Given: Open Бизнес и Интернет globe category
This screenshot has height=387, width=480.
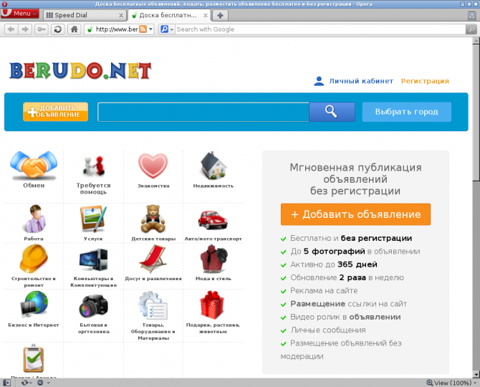Looking at the screenshot, I should pyautogui.click(x=34, y=309).
